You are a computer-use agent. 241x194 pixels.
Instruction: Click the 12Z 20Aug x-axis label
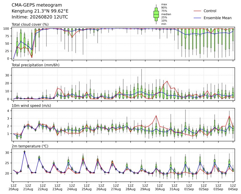click(x=13, y=187)
